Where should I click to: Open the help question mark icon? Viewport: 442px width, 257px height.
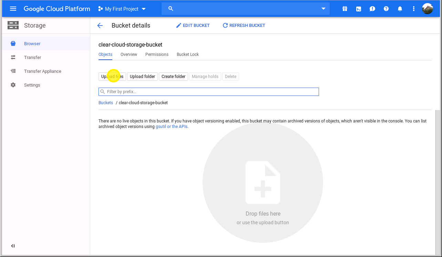click(x=386, y=9)
